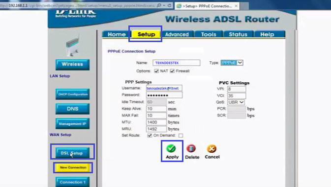
Task: Toggle the NAT checkbox
Action: [156, 71]
